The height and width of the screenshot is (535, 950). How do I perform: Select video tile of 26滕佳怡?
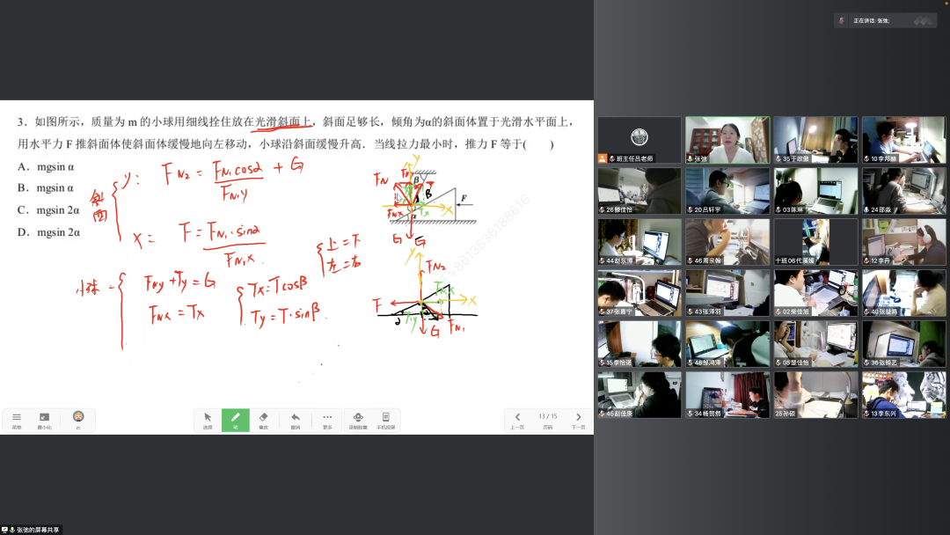pos(639,191)
